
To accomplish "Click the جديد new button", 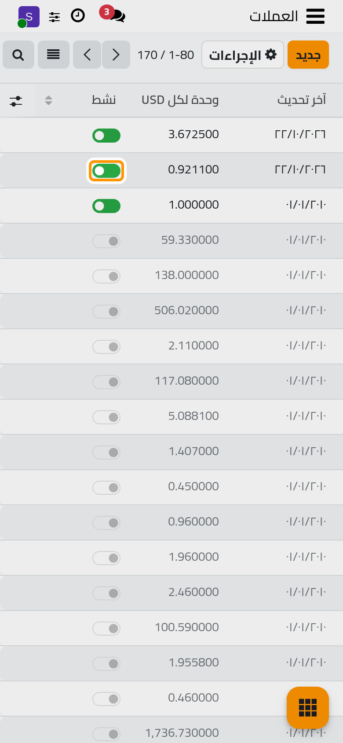I will coord(308,55).
